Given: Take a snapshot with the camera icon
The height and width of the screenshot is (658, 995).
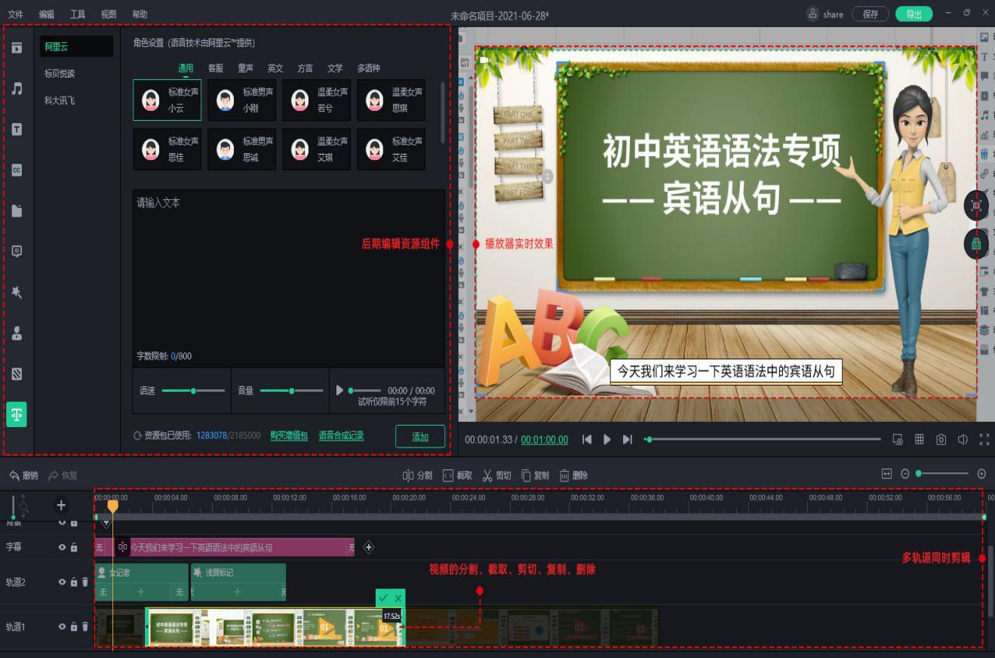Looking at the screenshot, I should click(941, 439).
